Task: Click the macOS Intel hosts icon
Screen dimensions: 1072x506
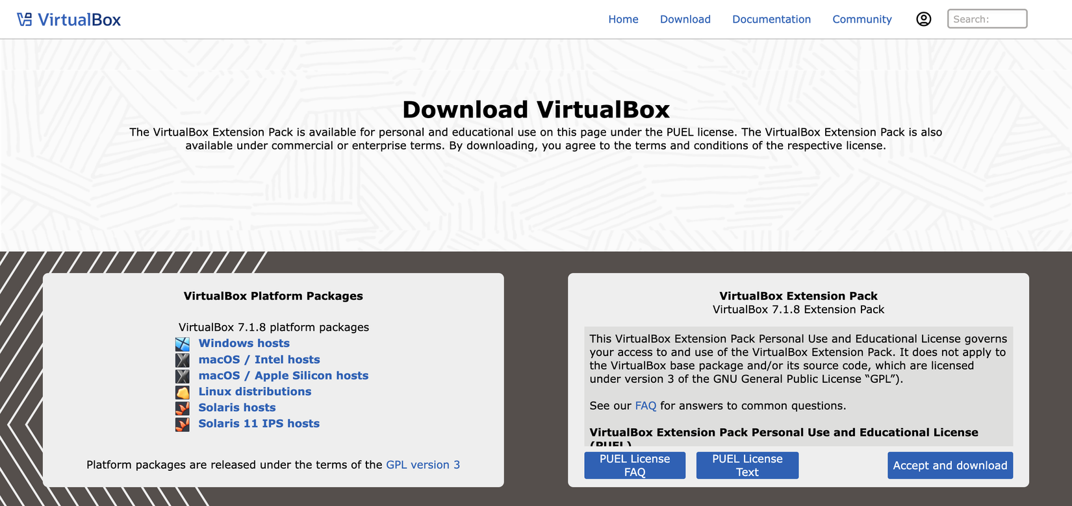Action: pos(183,360)
